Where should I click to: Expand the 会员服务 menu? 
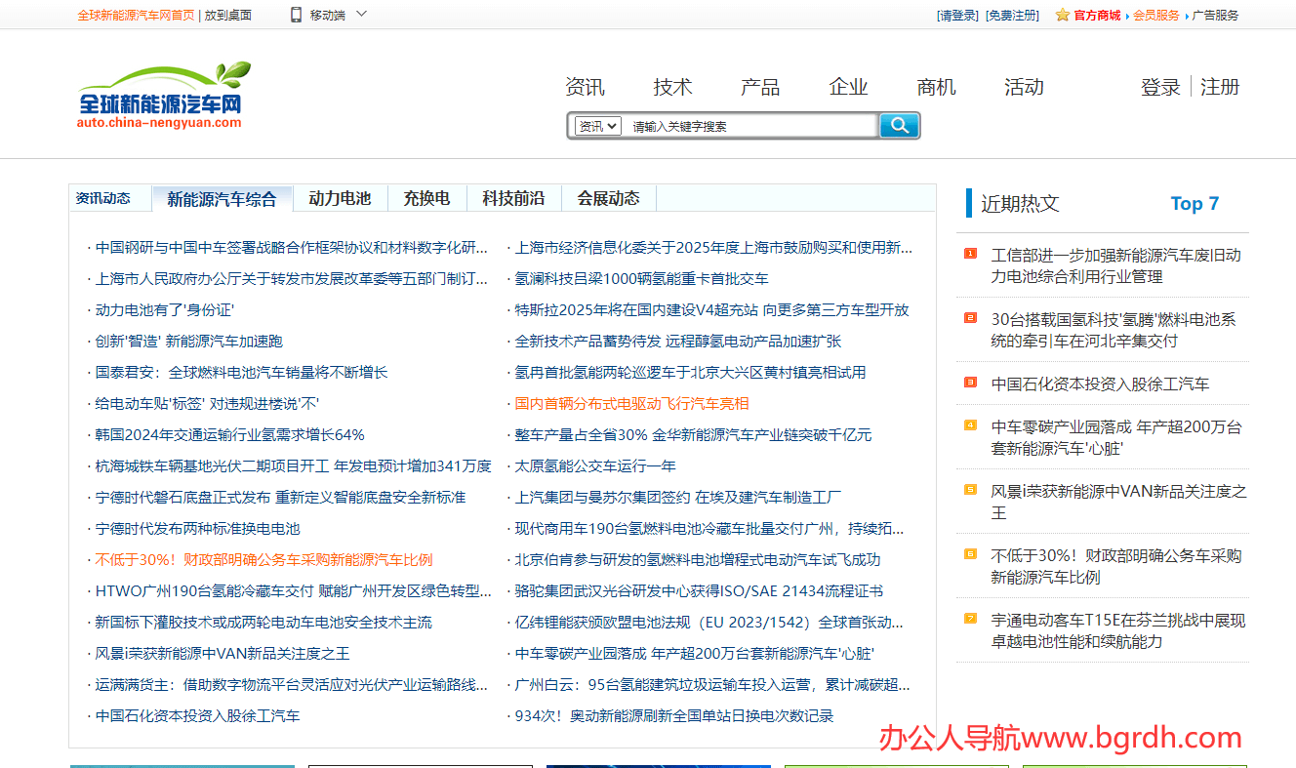pos(1156,15)
